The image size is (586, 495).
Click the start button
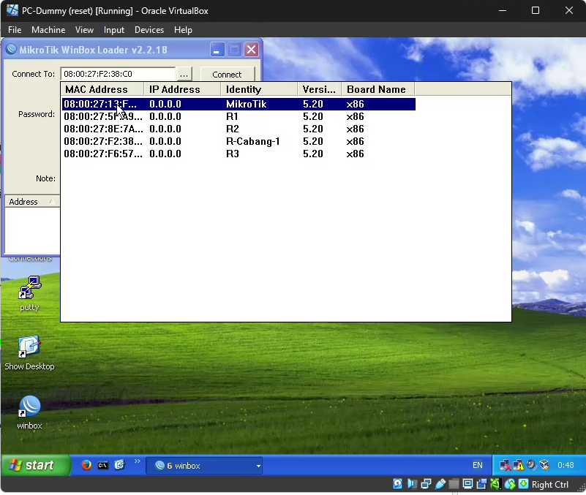[35, 465]
